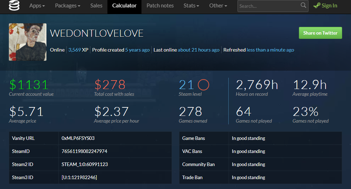Click the search magnifier icon
This screenshot has width=351, height=189.
303,5
